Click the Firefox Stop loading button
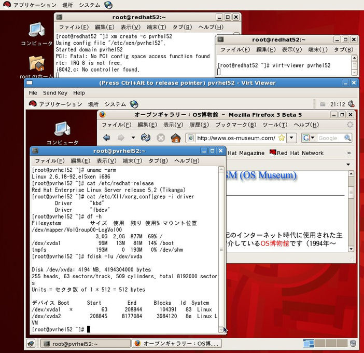This screenshot has width=364, height=353. [x=161, y=138]
